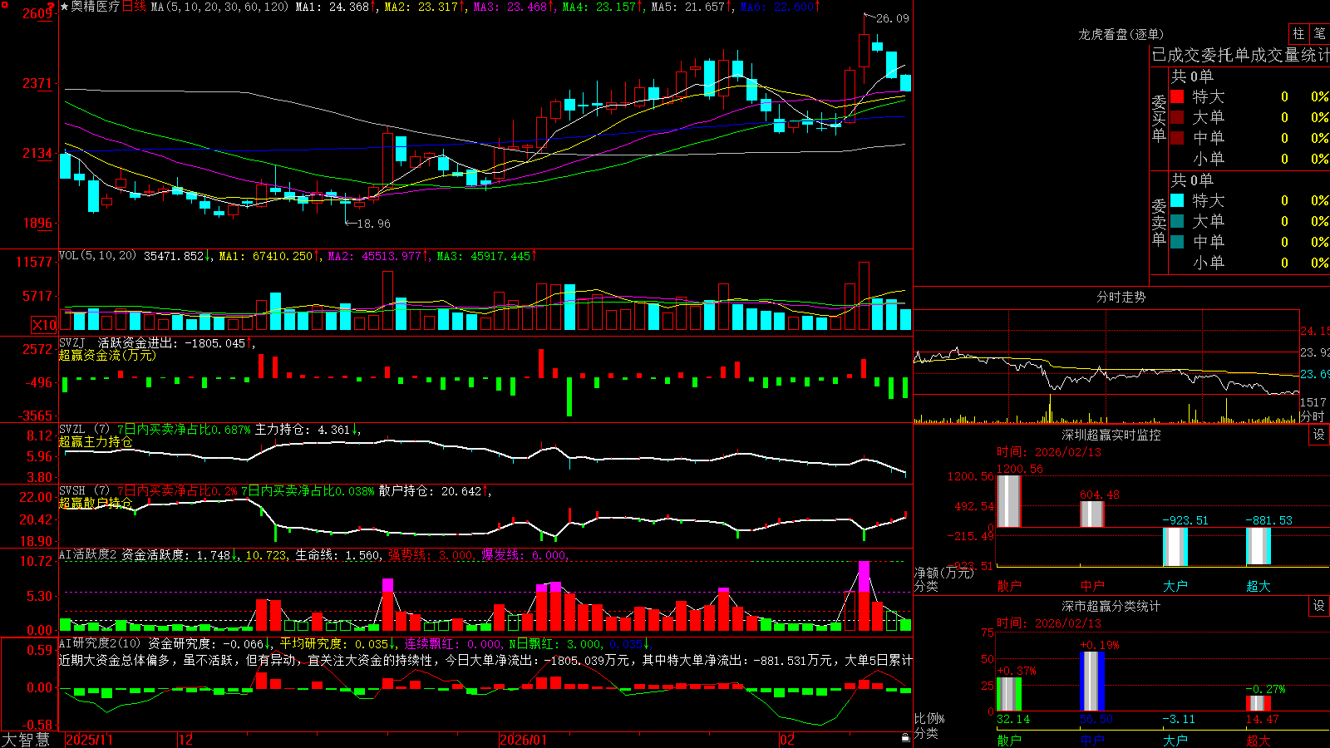Click the 日线 period label
Image resolution: width=1330 pixels, height=748 pixels.
point(134,7)
